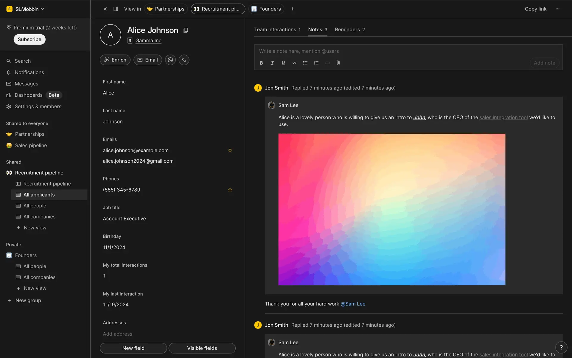Star the alice.johnson@example.com email as primary
Viewport: 572px width, 358px height.
[x=230, y=151]
